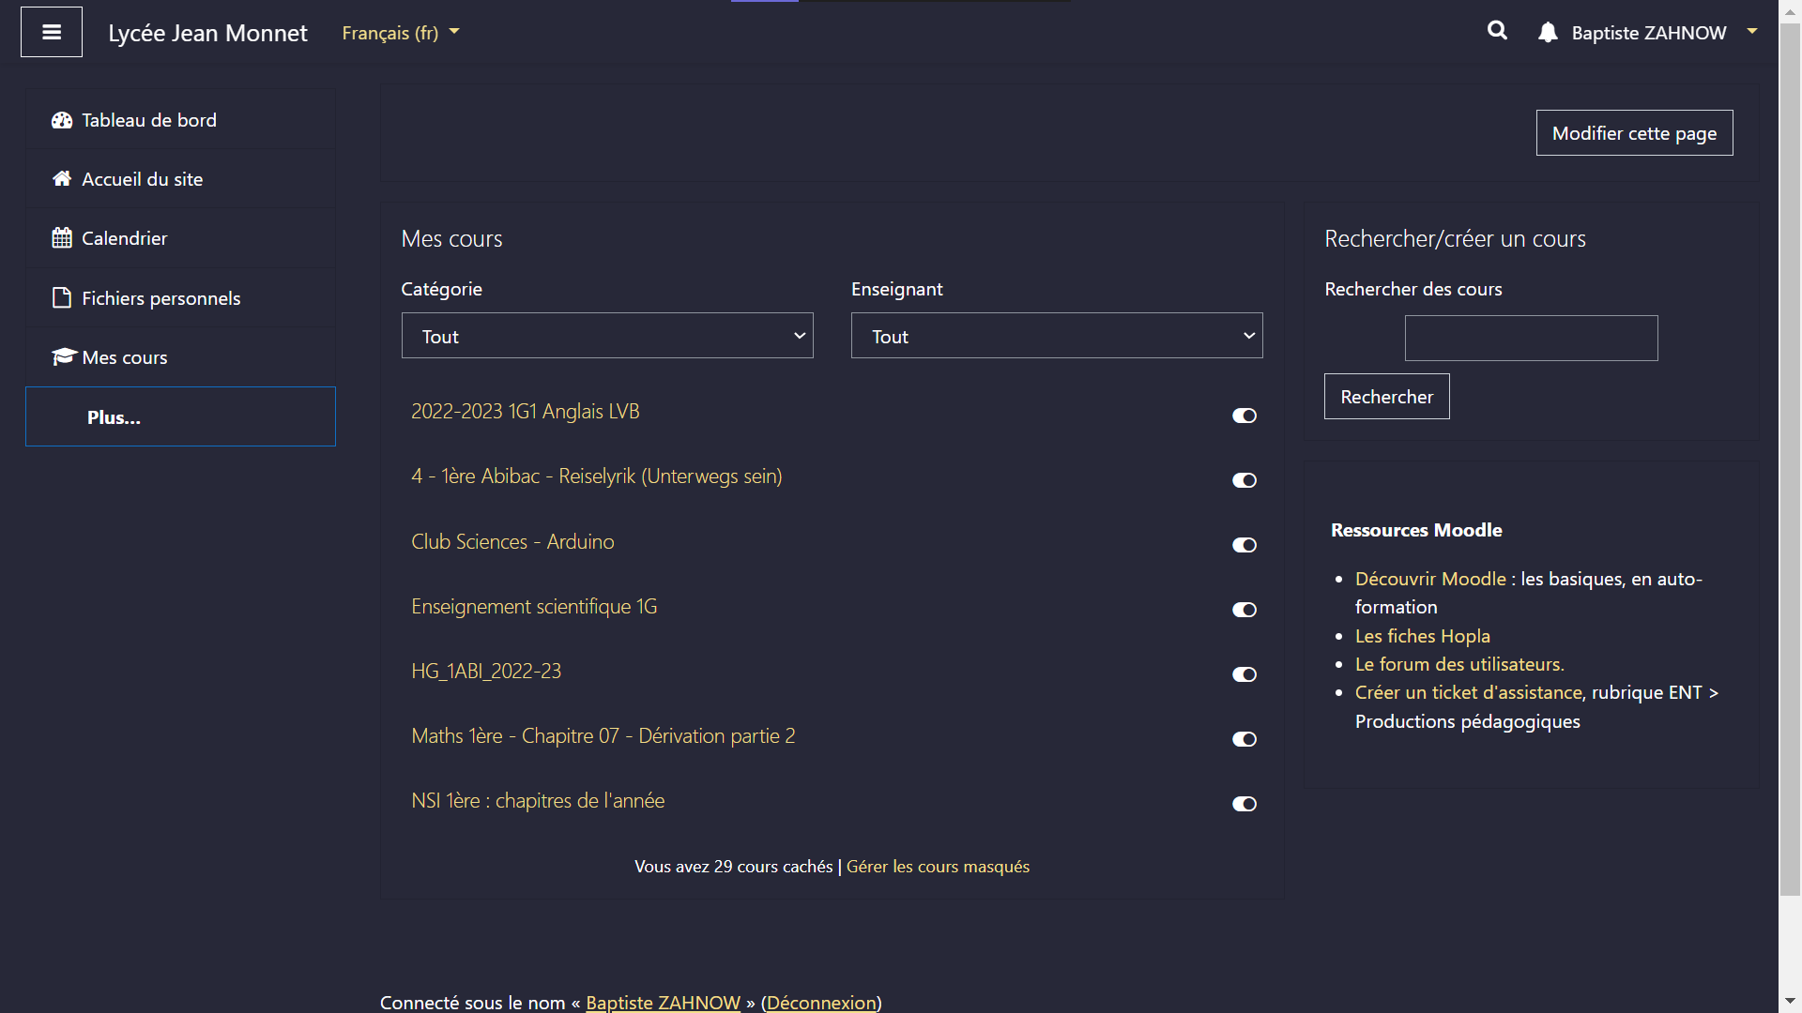The height and width of the screenshot is (1013, 1802).
Task: Click the Tableau de bord gauge icon
Action: [x=62, y=120]
